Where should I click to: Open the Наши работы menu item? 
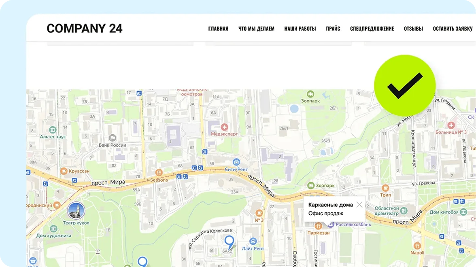(x=300, y=29)
